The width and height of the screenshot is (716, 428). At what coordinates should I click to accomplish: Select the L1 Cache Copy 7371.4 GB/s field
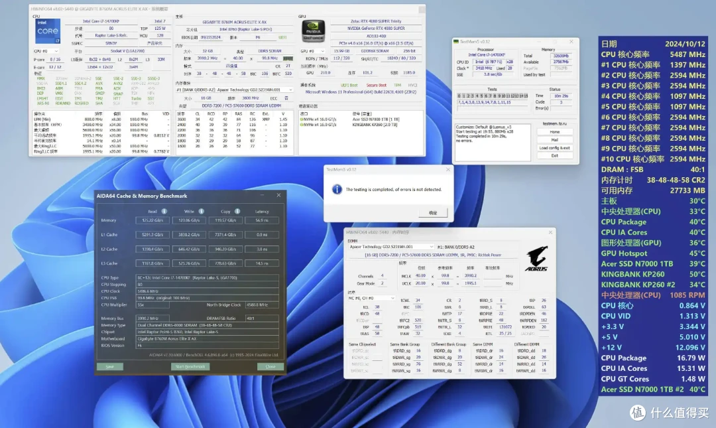(x=225, y=235)
